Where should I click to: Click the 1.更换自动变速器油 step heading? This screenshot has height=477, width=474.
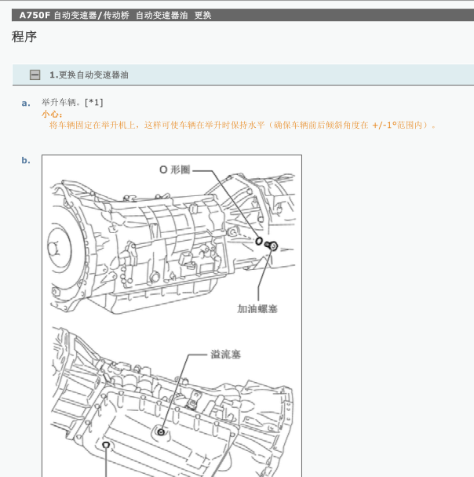[89, 75]
